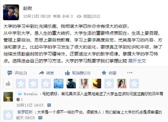Open the 普罗旺斯 username link
Screen dimensions: 168x122
[x=25, y=112]
